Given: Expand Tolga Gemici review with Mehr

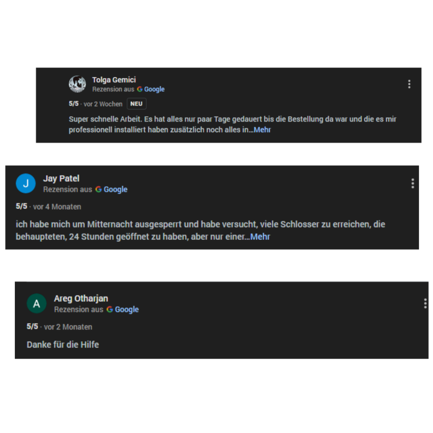Looking at the screenshot, I should coord(262,130).
